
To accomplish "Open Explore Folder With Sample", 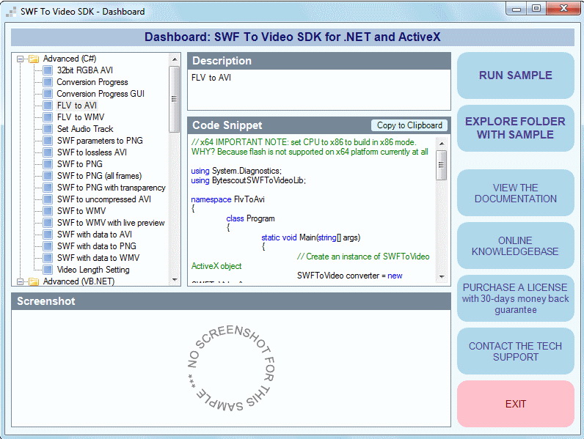I will tap(515, 128).
